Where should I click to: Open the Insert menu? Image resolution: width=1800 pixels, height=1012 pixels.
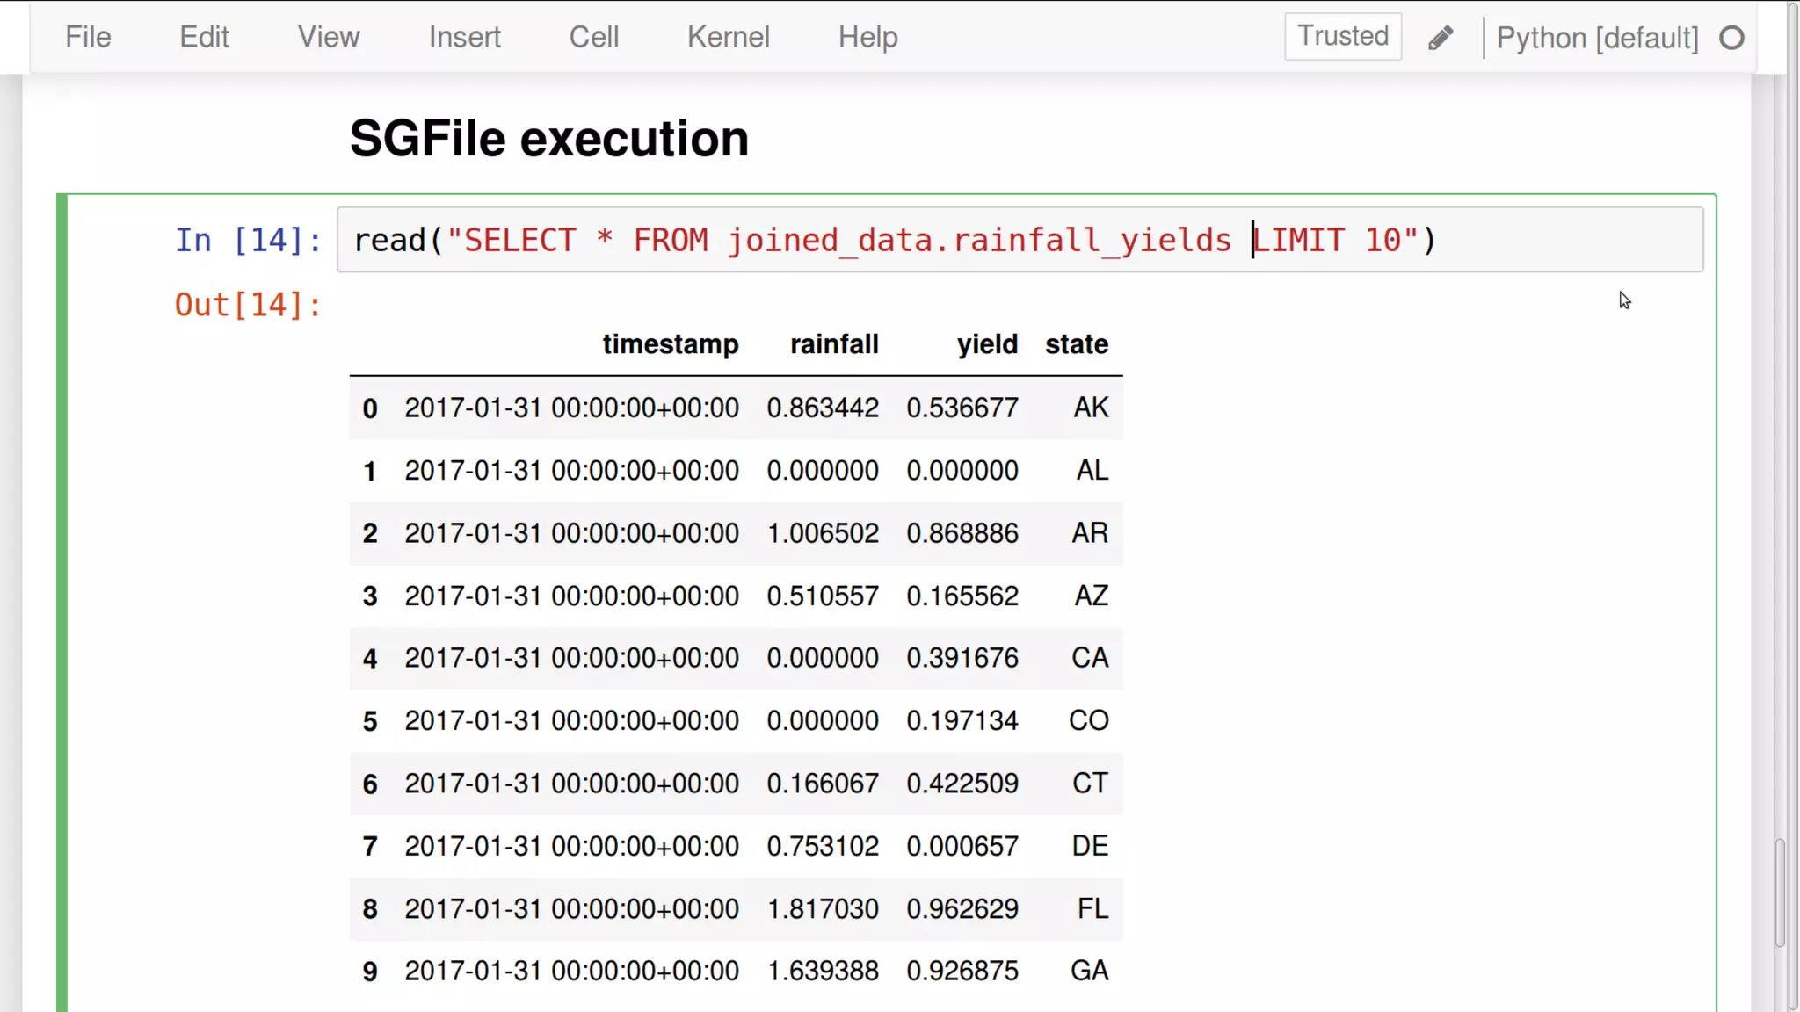pos(464,37)
